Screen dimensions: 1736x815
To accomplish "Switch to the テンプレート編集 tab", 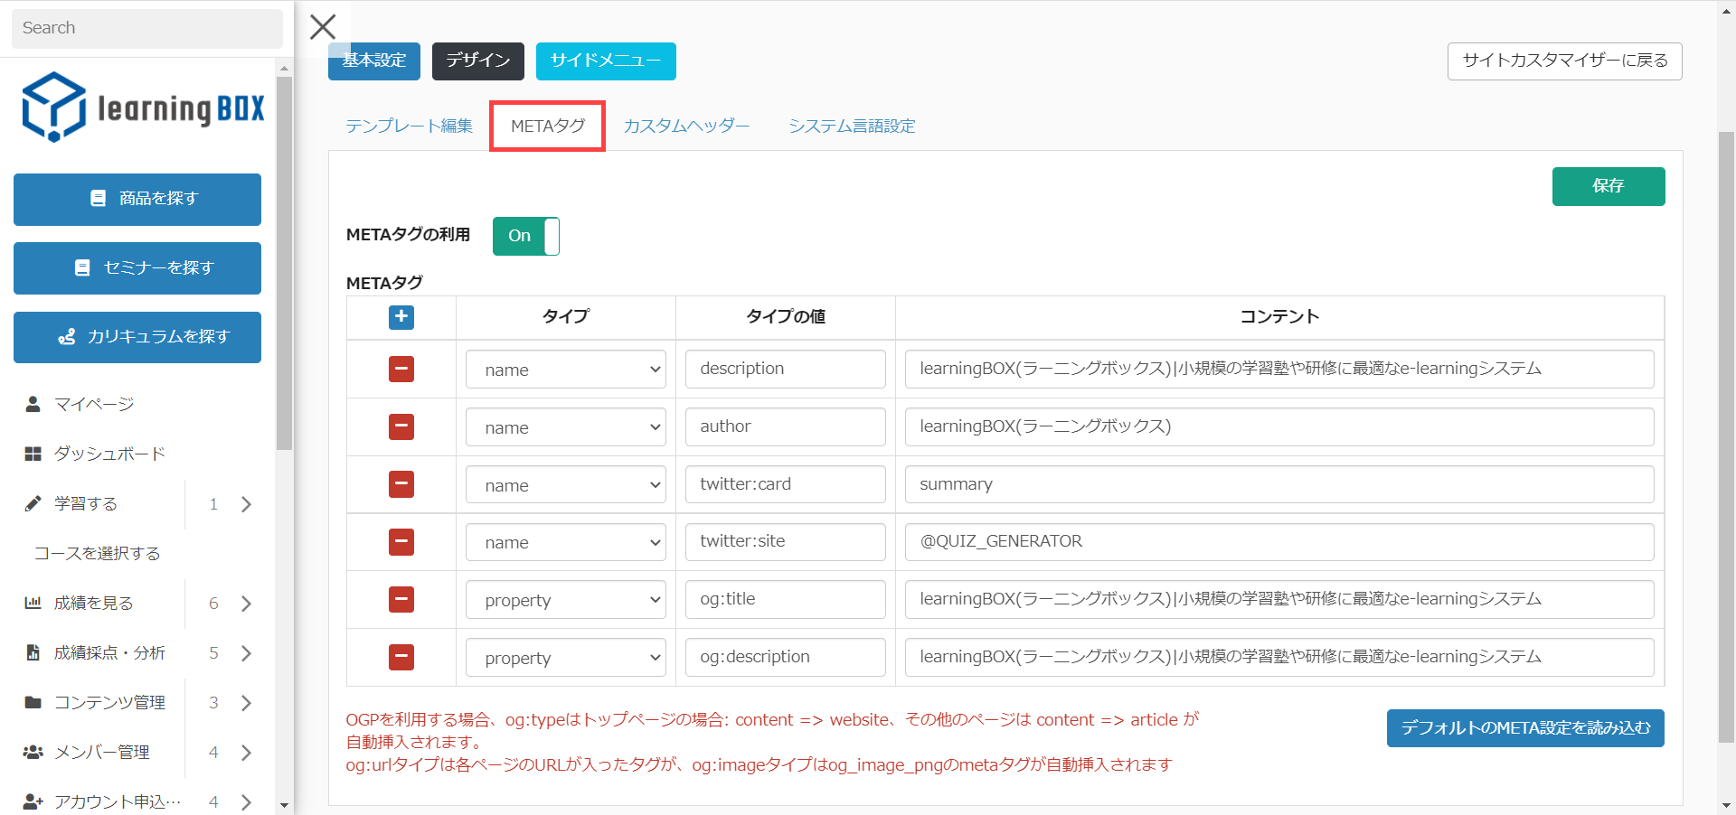I will 409,126.
